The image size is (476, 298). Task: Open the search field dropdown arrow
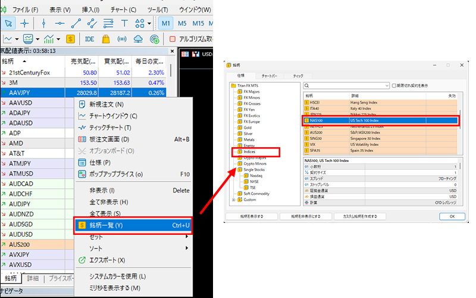387,86
